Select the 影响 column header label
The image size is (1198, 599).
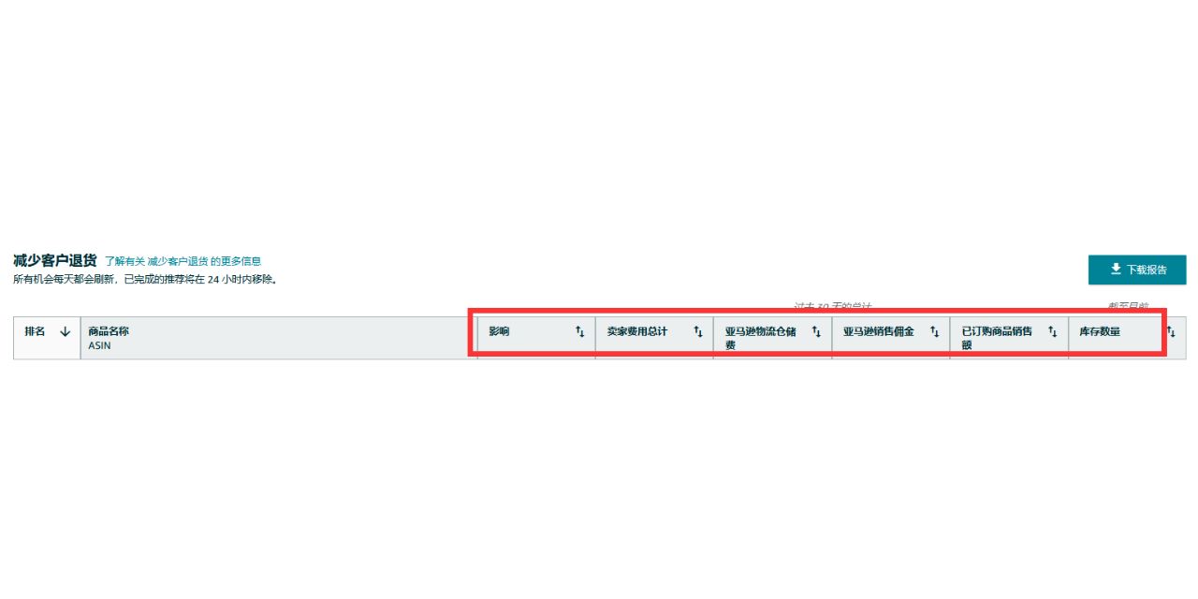click(499, 331)
